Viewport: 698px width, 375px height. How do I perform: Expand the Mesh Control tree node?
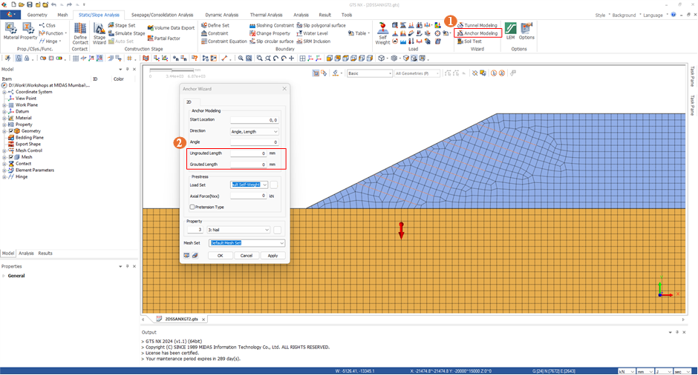click(4, 150)
